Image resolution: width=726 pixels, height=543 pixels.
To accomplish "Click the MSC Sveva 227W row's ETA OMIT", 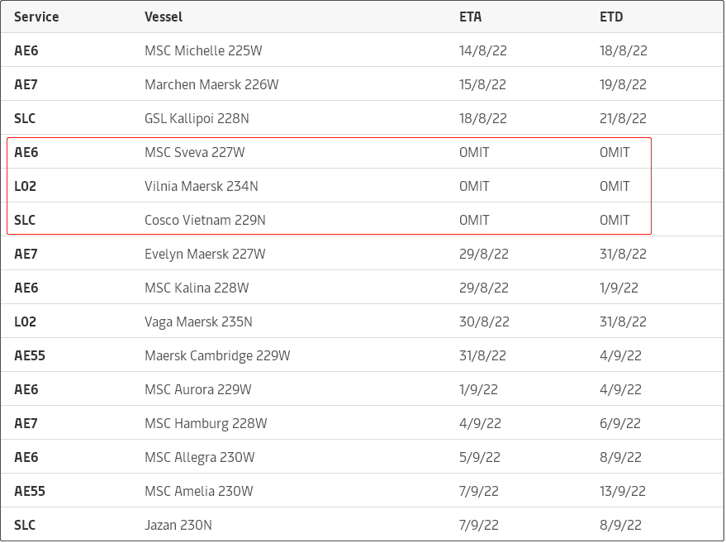I will pos(474,152).
